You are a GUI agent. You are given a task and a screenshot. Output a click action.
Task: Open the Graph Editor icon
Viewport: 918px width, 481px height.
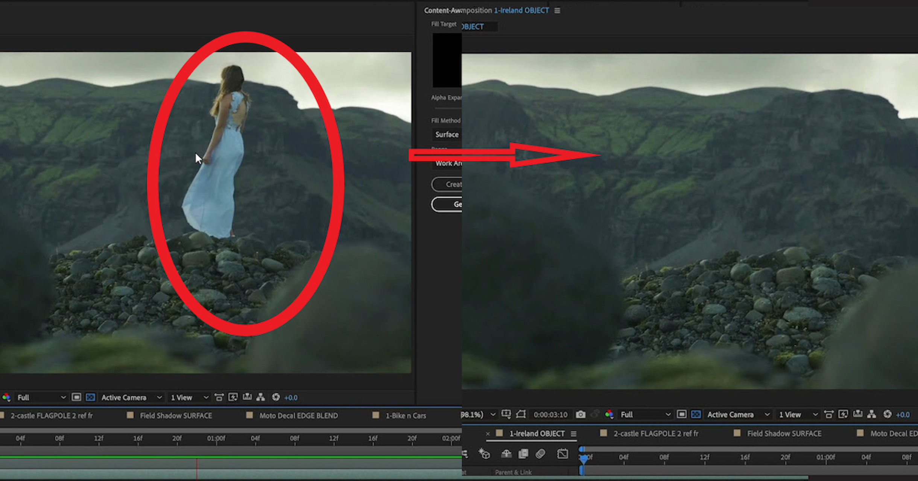click(562, 454)
